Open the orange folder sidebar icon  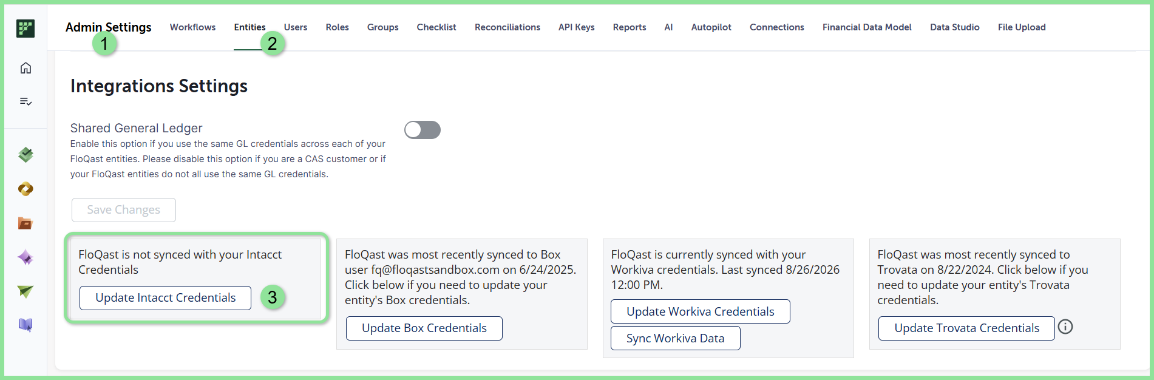click(25, 223)
